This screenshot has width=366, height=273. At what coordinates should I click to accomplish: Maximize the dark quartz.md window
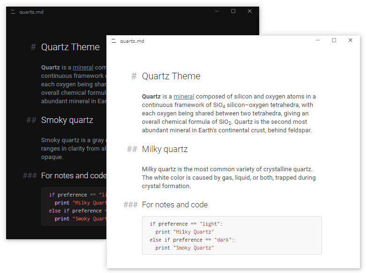pyautogui.click(x=233, y=11)
